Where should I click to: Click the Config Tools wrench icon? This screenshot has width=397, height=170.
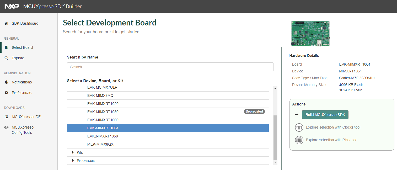6,127
